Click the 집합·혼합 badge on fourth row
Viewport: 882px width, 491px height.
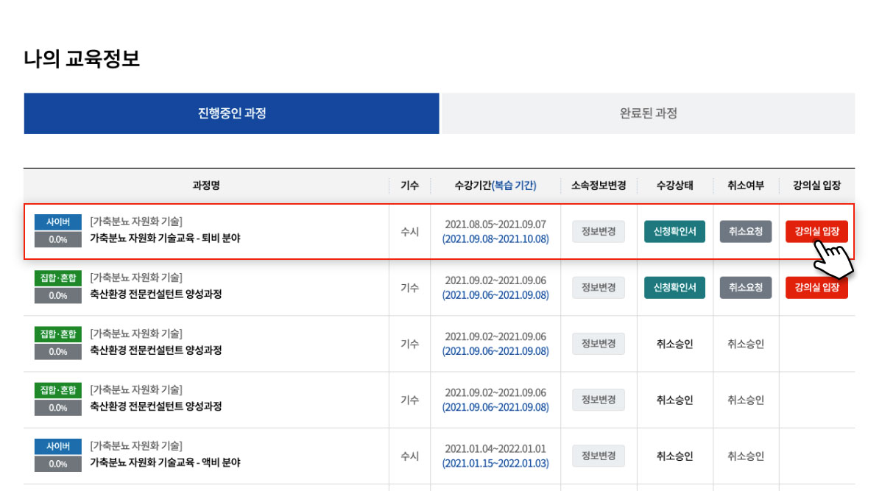(57, 389)
